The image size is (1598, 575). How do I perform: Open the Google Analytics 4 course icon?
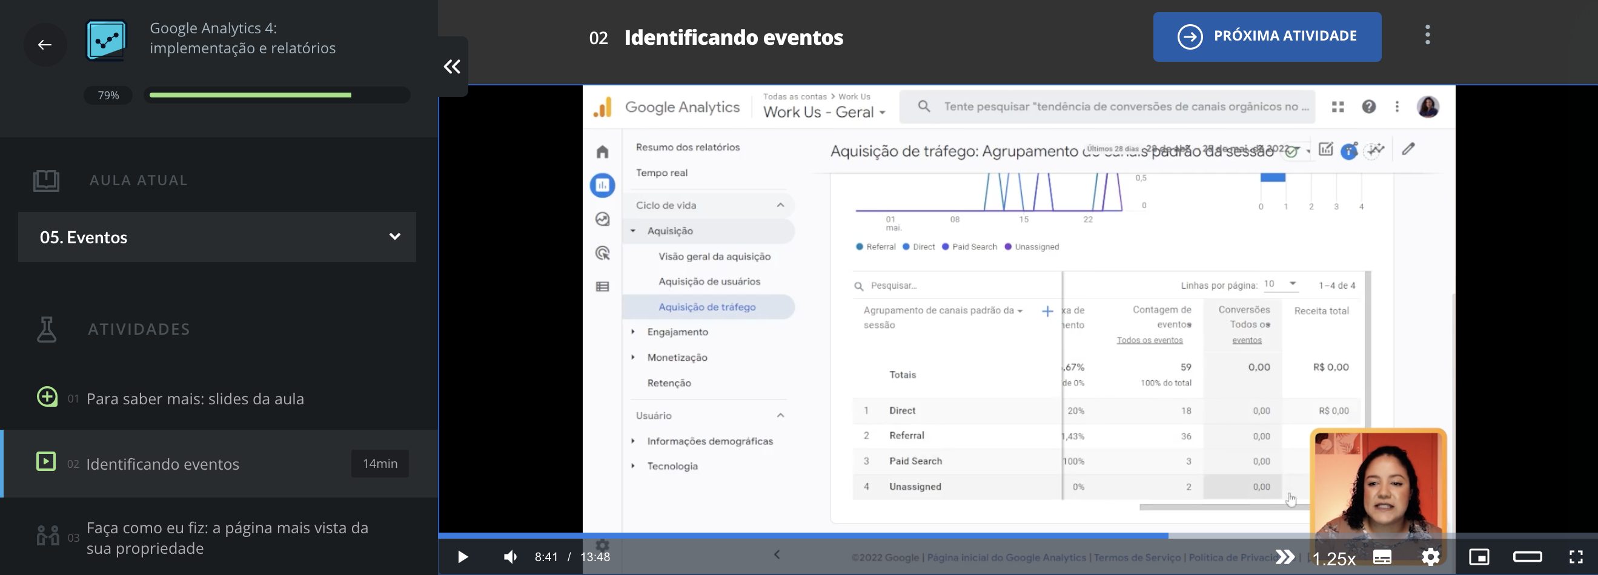point(107,41)
